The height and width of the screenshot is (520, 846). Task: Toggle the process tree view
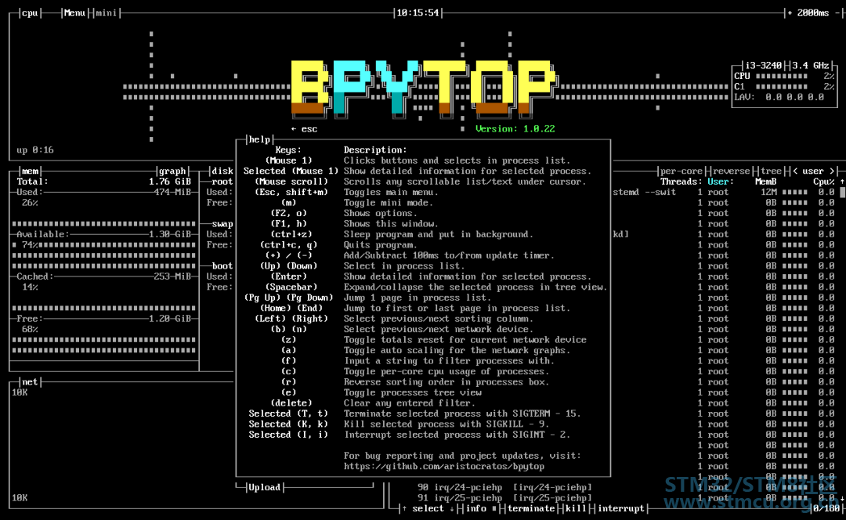(771, 171)
